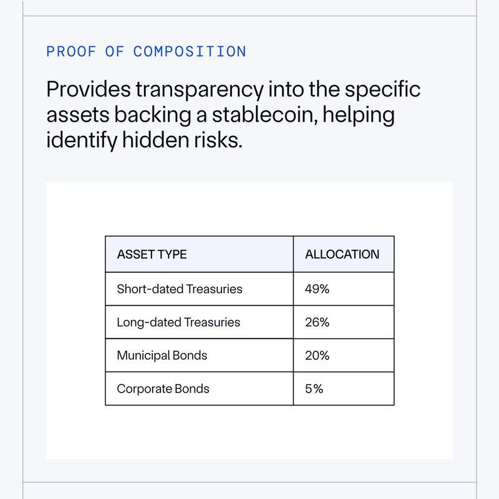The image size is (499, 499).
Task: Click the word "assets" in the description
Action: click(x=75, y=115)
